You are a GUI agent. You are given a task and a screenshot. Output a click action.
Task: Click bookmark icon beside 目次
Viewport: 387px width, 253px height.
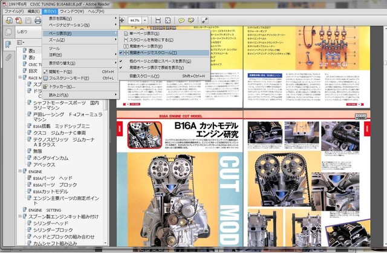click(x=25, y=71)
